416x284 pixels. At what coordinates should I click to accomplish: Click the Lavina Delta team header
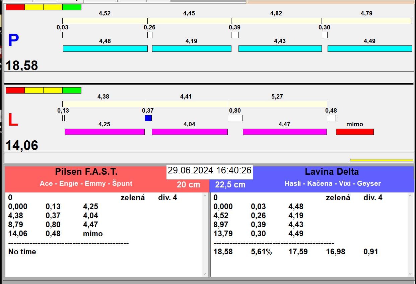click(332, 172)
